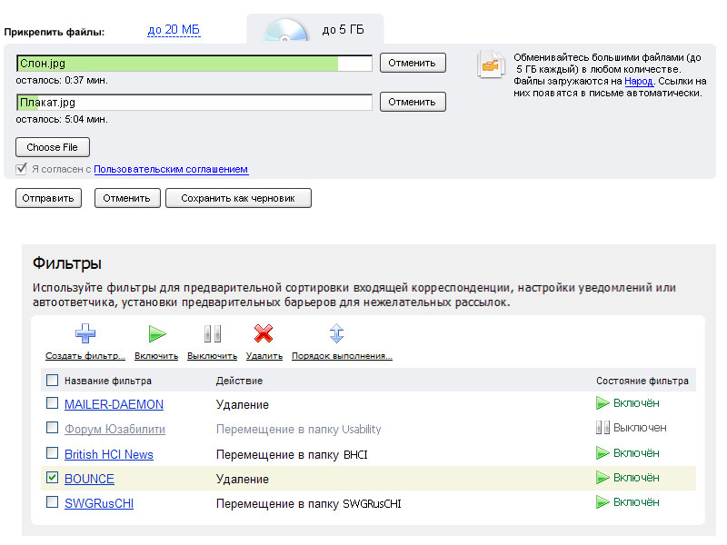
Task: Open the British HCI News filter link
Action: coord(108,454)
